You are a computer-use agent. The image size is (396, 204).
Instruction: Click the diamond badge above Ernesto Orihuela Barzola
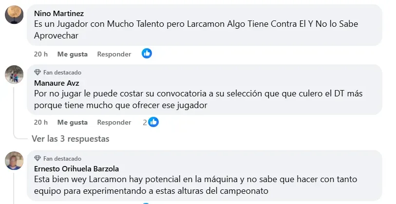[38, 159]
